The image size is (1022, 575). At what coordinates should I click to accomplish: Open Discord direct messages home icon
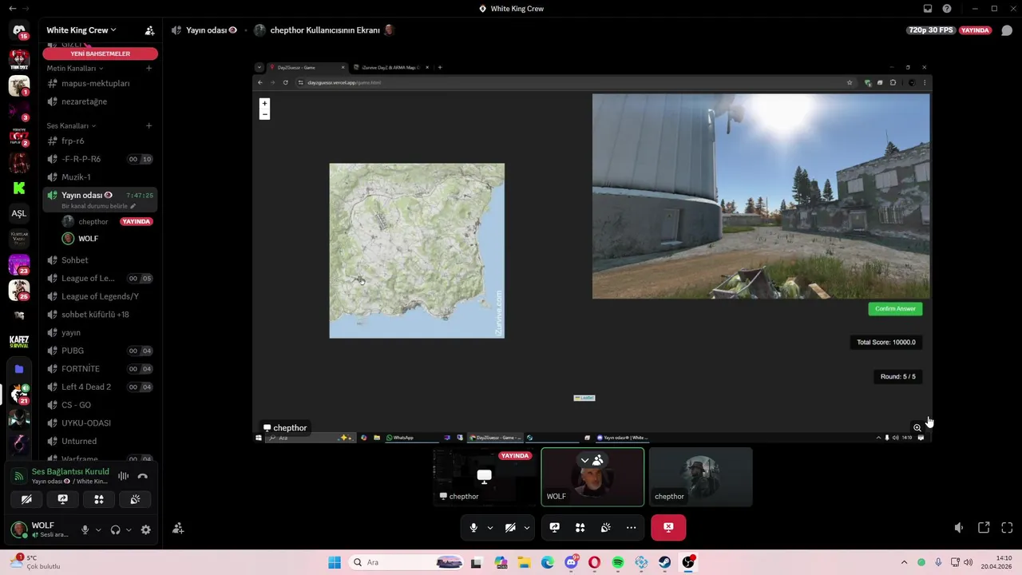[19, 30]
